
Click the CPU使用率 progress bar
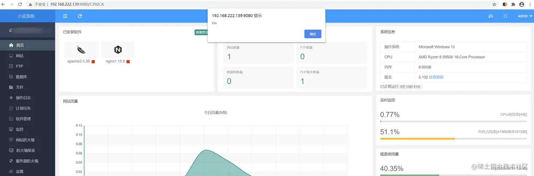point(453,121)
